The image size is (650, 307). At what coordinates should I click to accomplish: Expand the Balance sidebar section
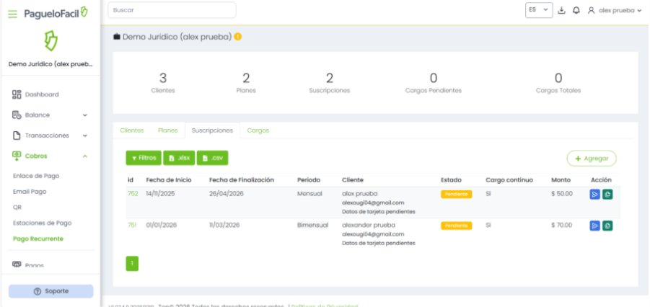pyautogui.click(x=50, y=115)
